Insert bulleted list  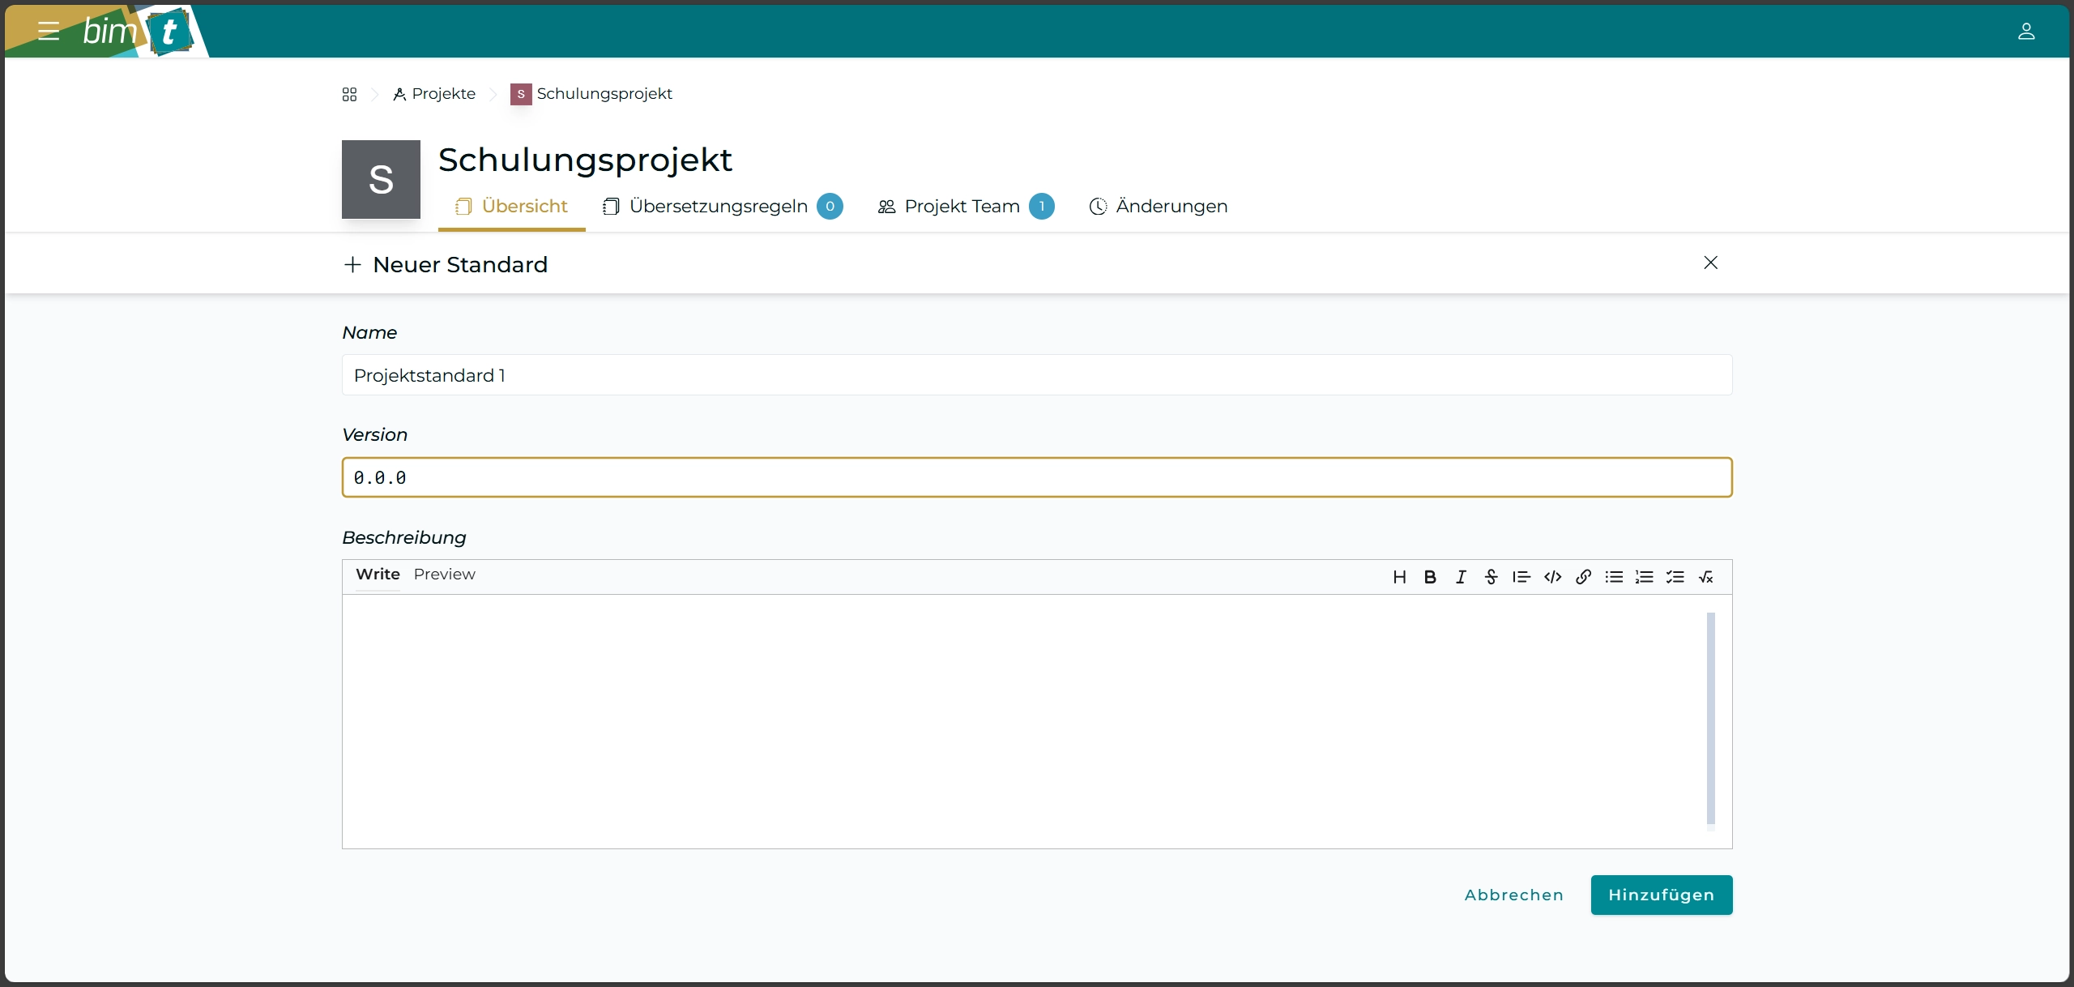pyautogui.click(x=1614, y=577)
